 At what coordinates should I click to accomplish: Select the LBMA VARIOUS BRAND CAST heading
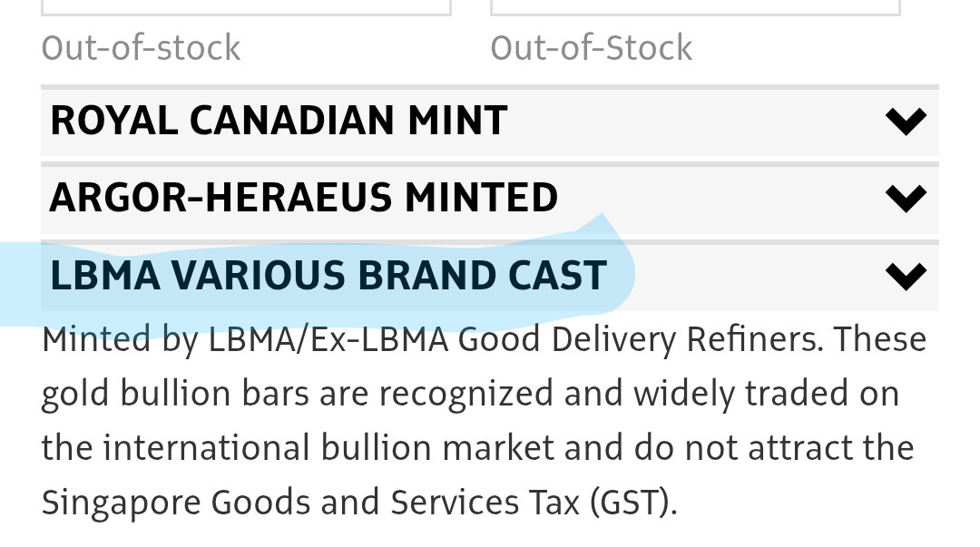[328, 276]
